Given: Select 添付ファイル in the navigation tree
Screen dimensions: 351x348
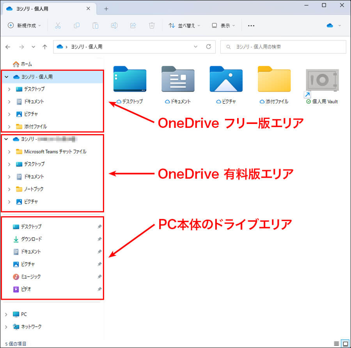Looking at the screenshot, I should pyautogui.click(x=31, y=127).
